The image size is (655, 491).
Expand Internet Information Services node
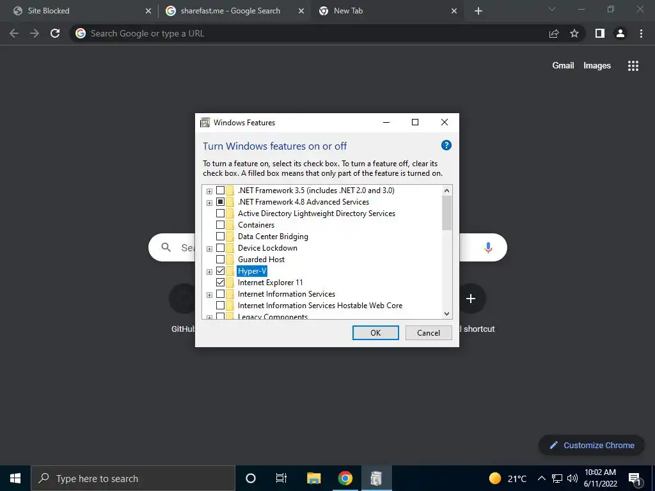coord(209,295)
